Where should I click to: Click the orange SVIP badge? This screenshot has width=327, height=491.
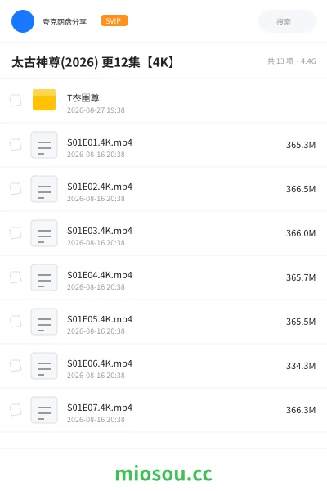pyautogui.click(x=114, y=20)
